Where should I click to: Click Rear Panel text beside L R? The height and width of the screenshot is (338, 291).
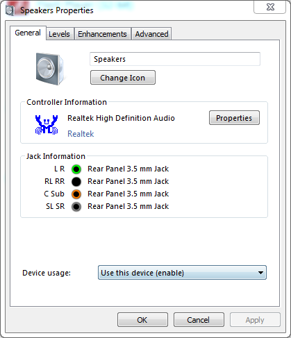pyautogui.click(x=128, y=169)
